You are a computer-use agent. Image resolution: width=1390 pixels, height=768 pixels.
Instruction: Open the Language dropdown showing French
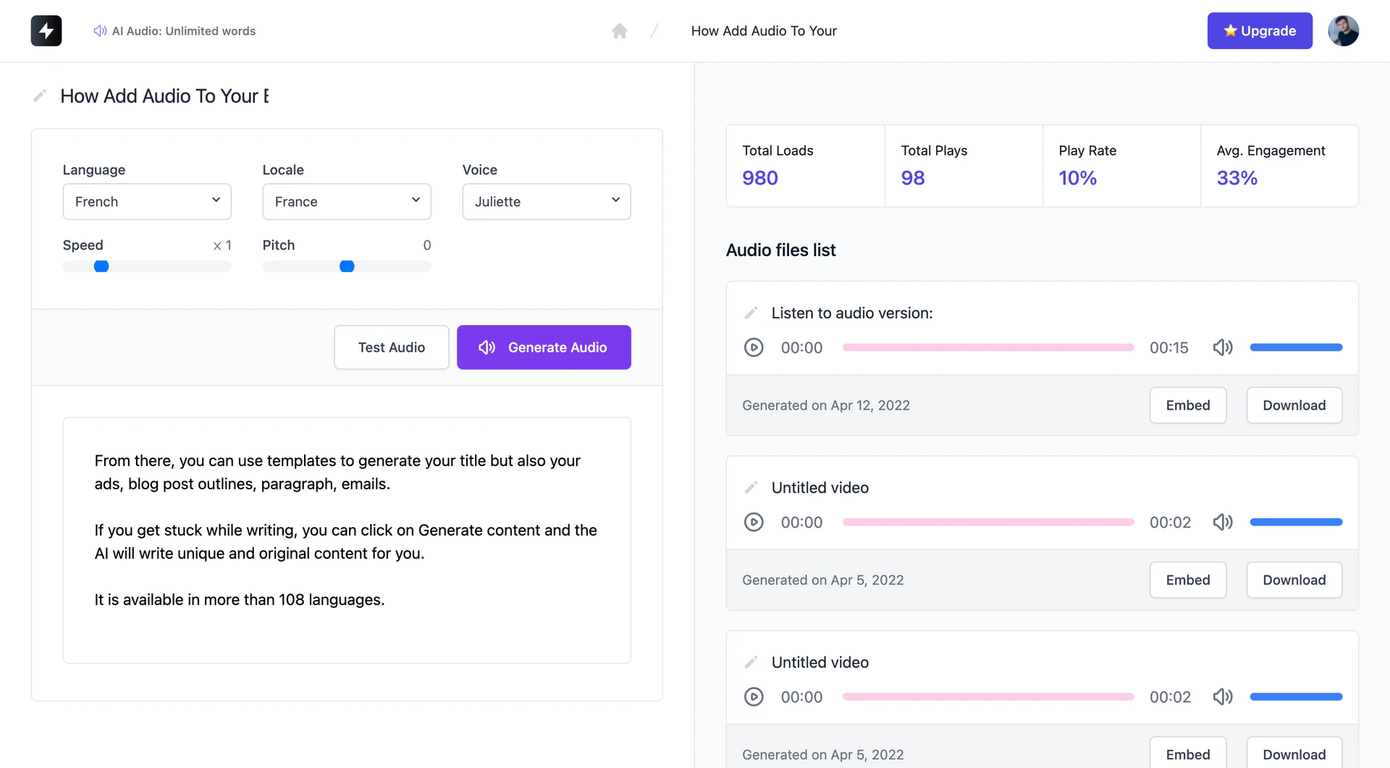[x=147, y=201]
